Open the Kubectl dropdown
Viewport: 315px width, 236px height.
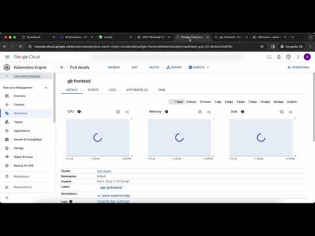199,68
